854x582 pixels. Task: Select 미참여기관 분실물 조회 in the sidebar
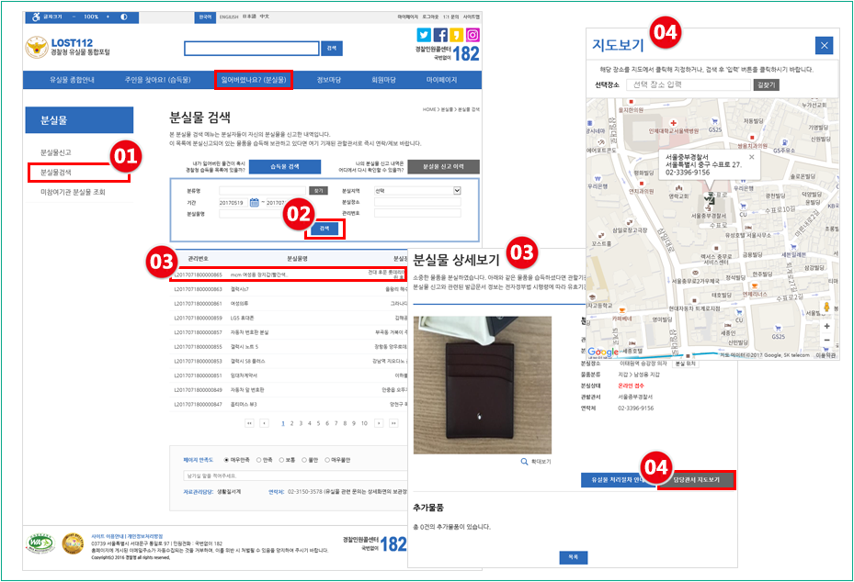pyautogui.click(x=73, y=192)
